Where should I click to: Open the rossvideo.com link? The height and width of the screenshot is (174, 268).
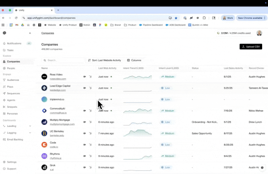pos(58,79)
